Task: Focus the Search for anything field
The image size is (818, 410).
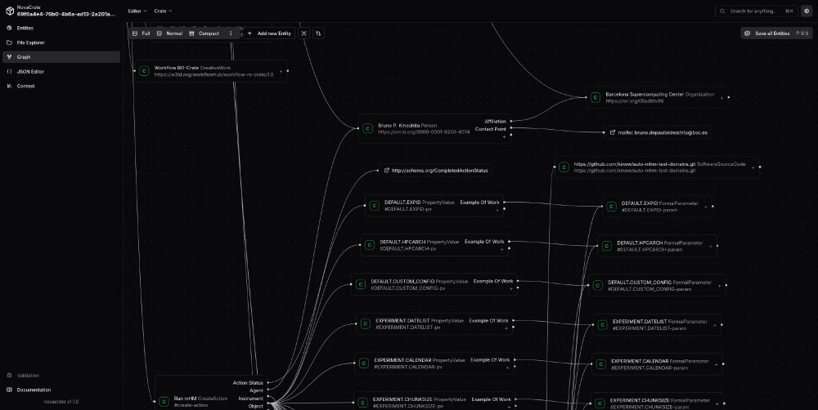Action: pos(757,11)
